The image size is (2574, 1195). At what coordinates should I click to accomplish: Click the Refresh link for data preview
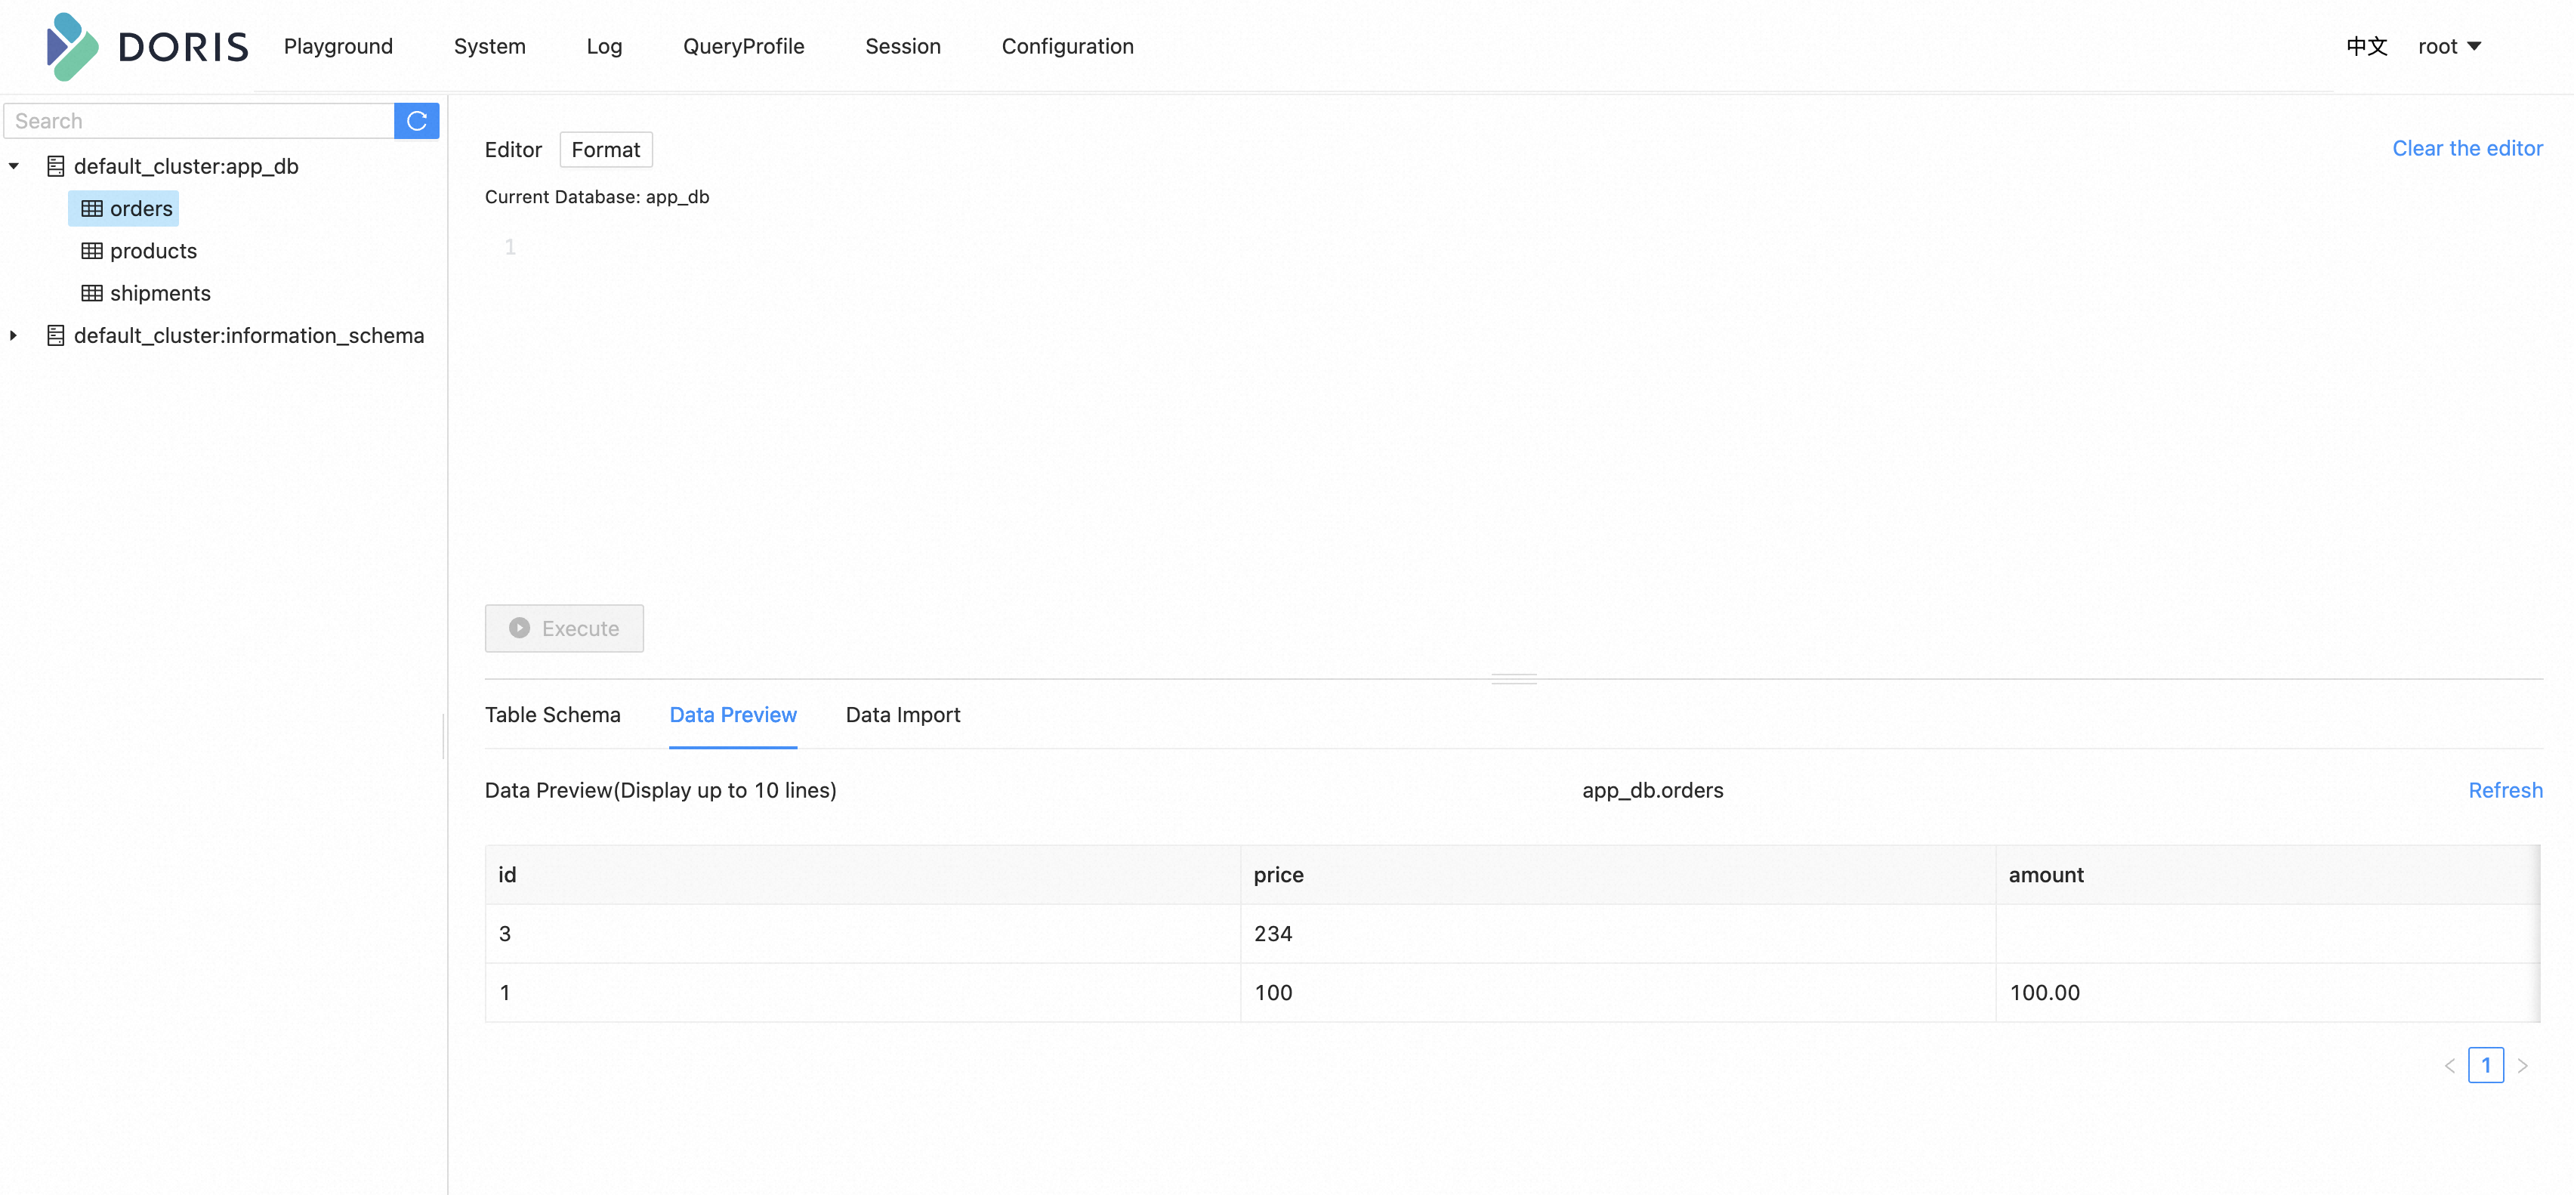pyautogui.click(x=2505, y=790)
